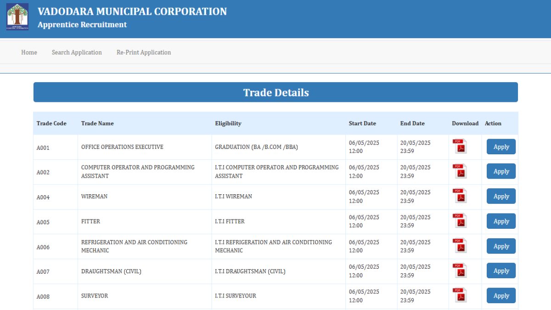551x310 pixels.
Task: Open the Fitter trade PDF document
Action: point(460,221)
